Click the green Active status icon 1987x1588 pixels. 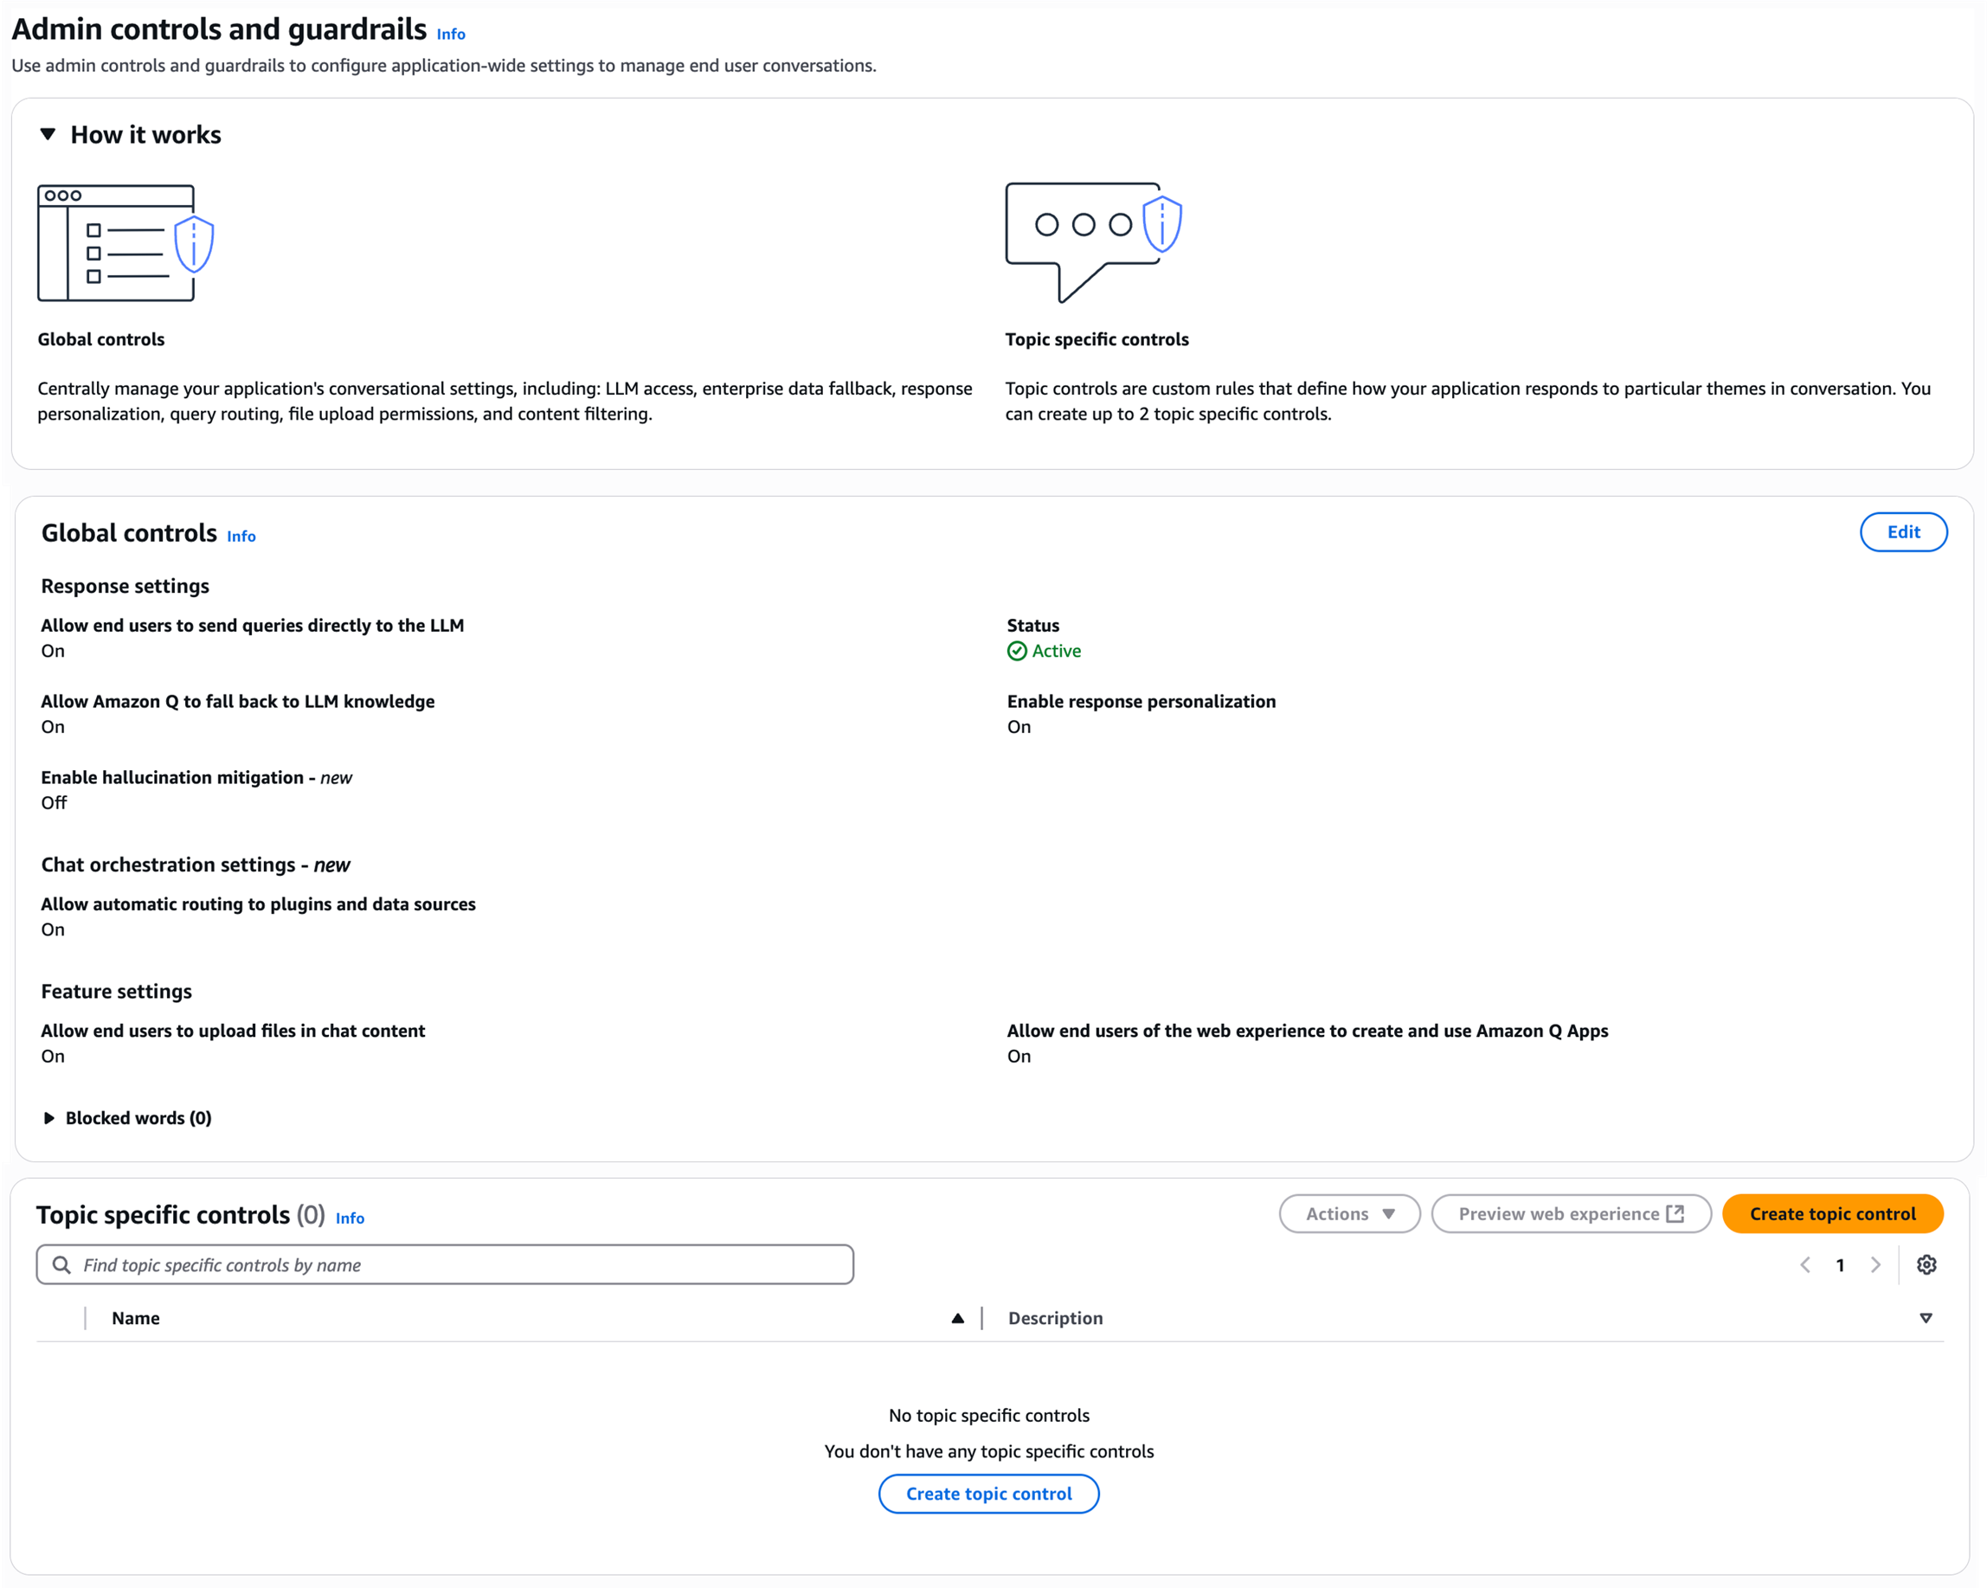point(1017,651)
